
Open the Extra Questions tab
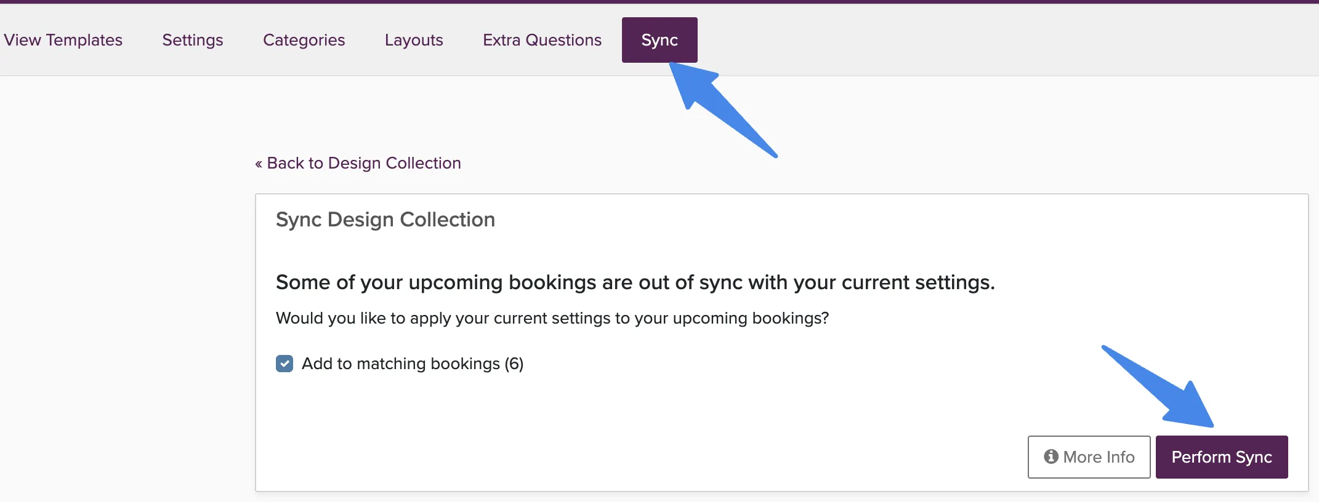click(542, 40)
